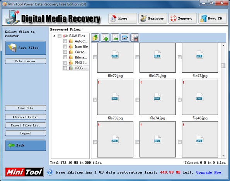
Task: Click the Boot CD button
Action: [212, 18]
